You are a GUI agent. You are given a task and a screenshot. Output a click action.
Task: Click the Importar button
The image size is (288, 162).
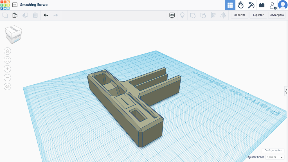(239, 15)
